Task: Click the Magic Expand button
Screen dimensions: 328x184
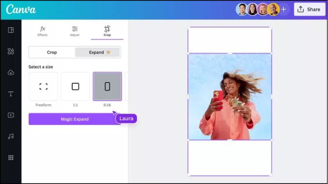Action: point(75,119)
